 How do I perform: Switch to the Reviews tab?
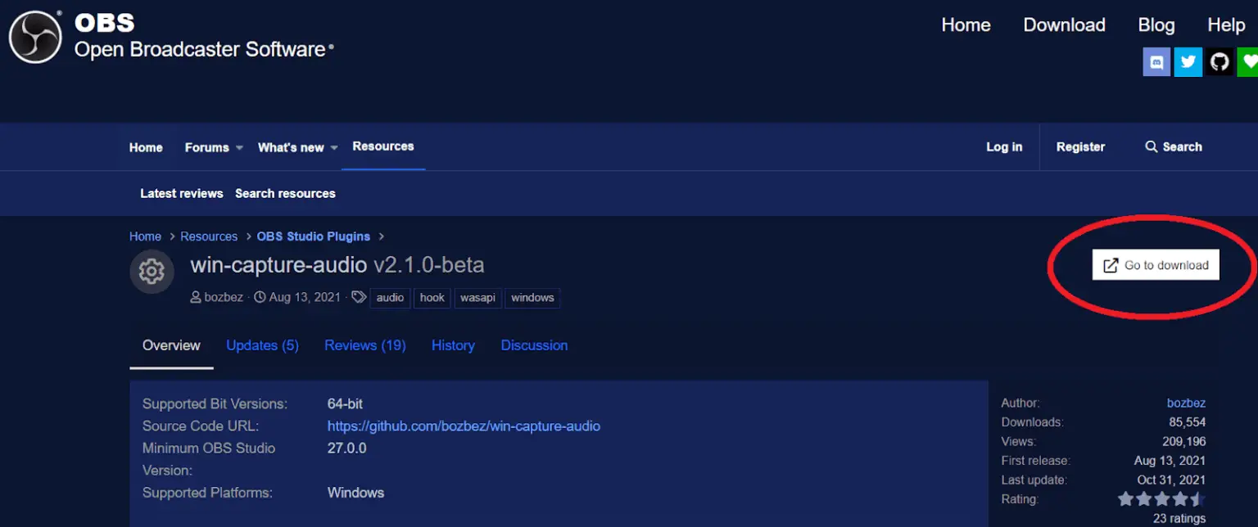(365, 345)
